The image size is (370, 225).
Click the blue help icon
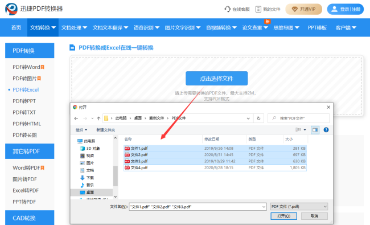point(326,130)
